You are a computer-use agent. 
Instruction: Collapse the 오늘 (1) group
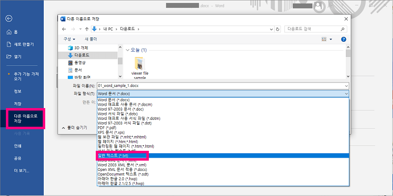[127, 50]
